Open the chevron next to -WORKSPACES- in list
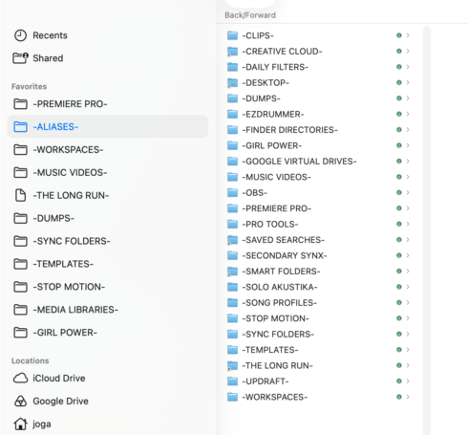The height and width of the screenshot is (435, 468). pyautogui.click(x=408, y=397)
